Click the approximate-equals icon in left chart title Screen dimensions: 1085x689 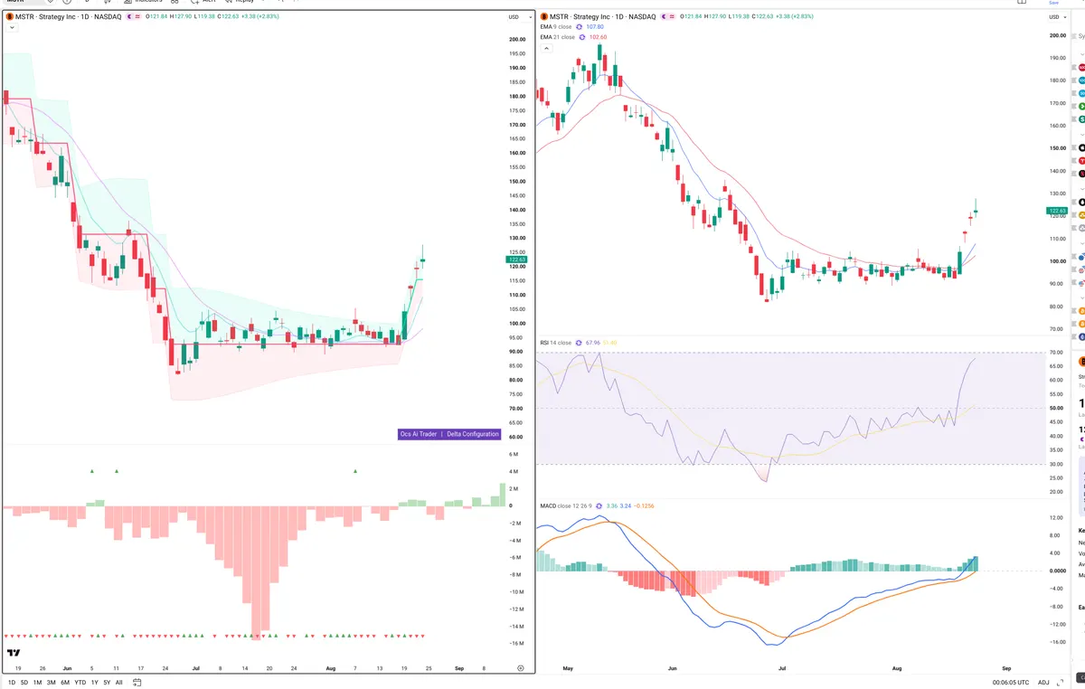[x=138, y=17]
